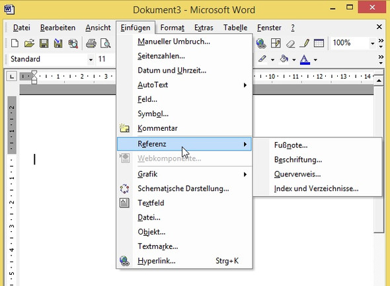This screenshot has height=286, width=390.
Task: Close the Einfügen menu via its header
Action: [136, 28]
